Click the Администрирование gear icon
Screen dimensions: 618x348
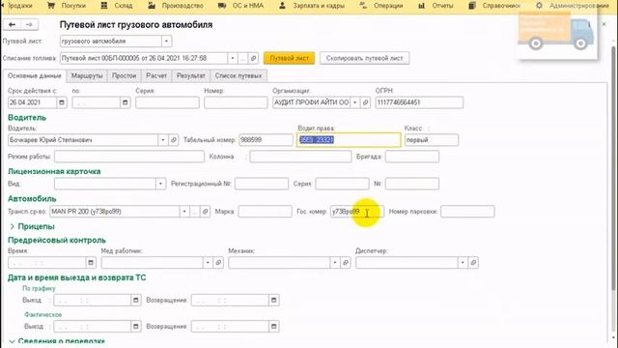pos(539,6)
